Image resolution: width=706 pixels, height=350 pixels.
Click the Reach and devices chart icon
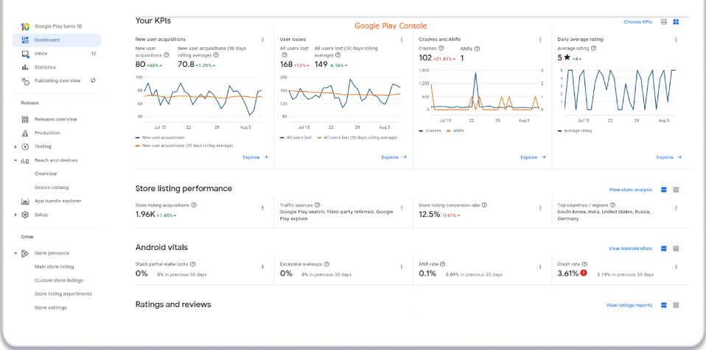coord(25,160)
